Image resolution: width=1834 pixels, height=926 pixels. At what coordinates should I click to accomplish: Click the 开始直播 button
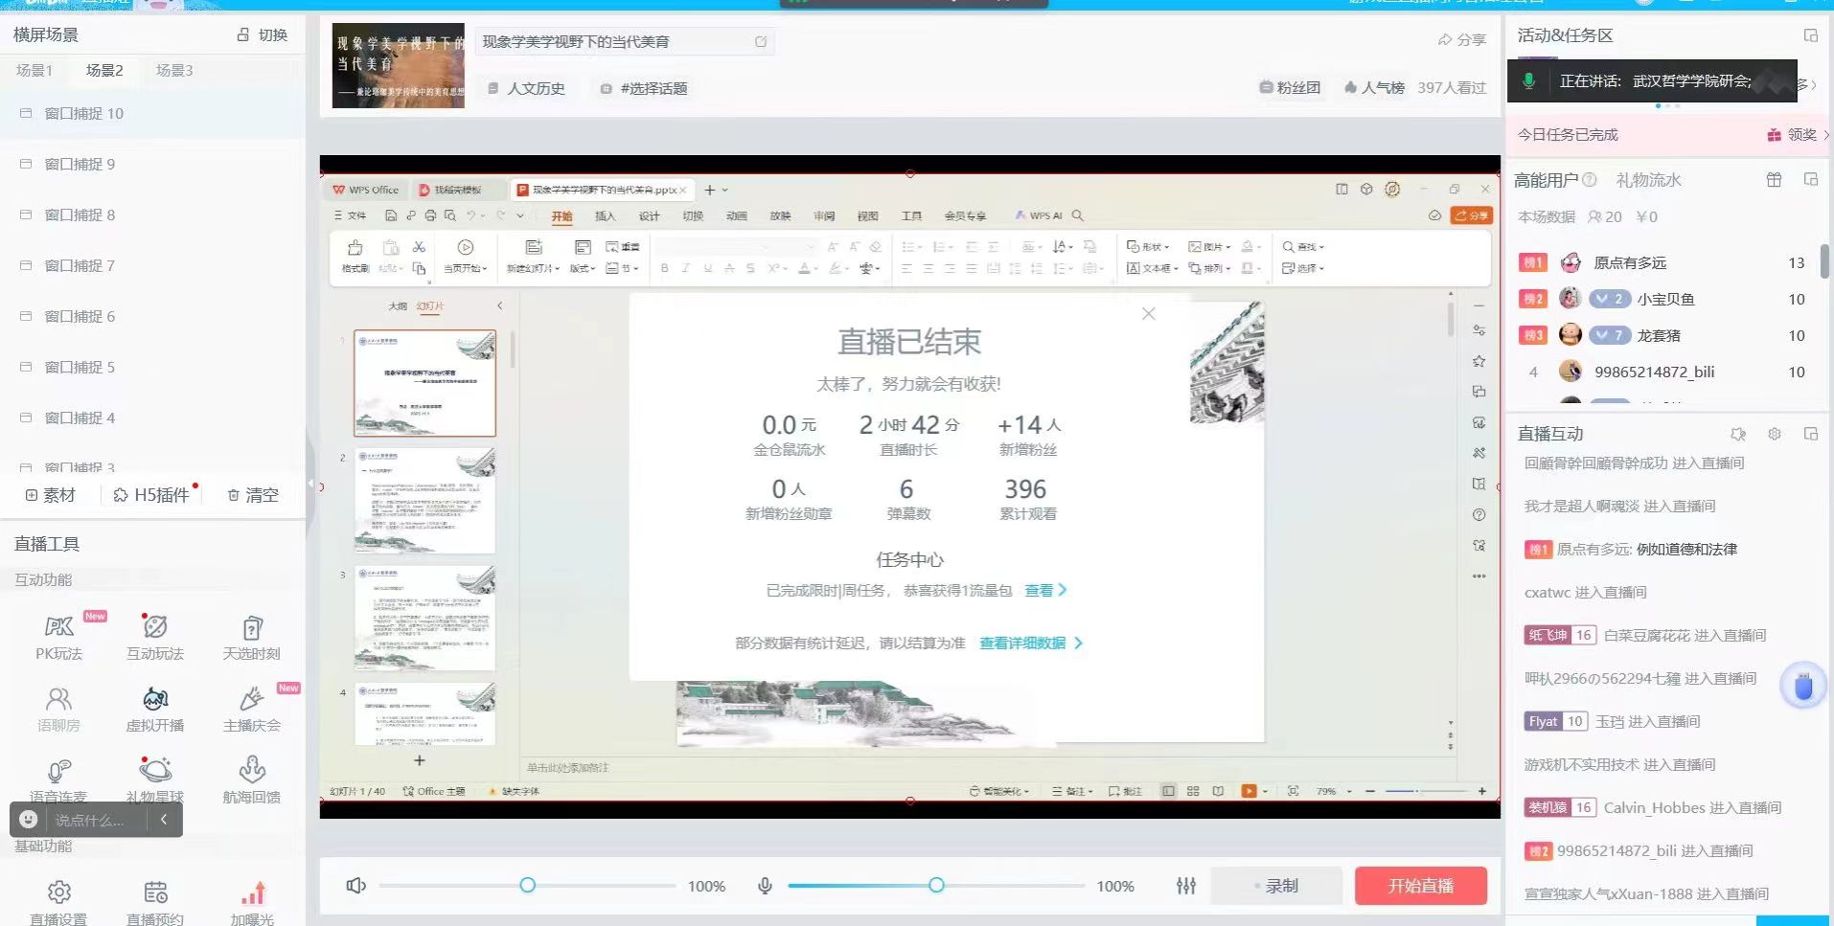click(1420, 886)
